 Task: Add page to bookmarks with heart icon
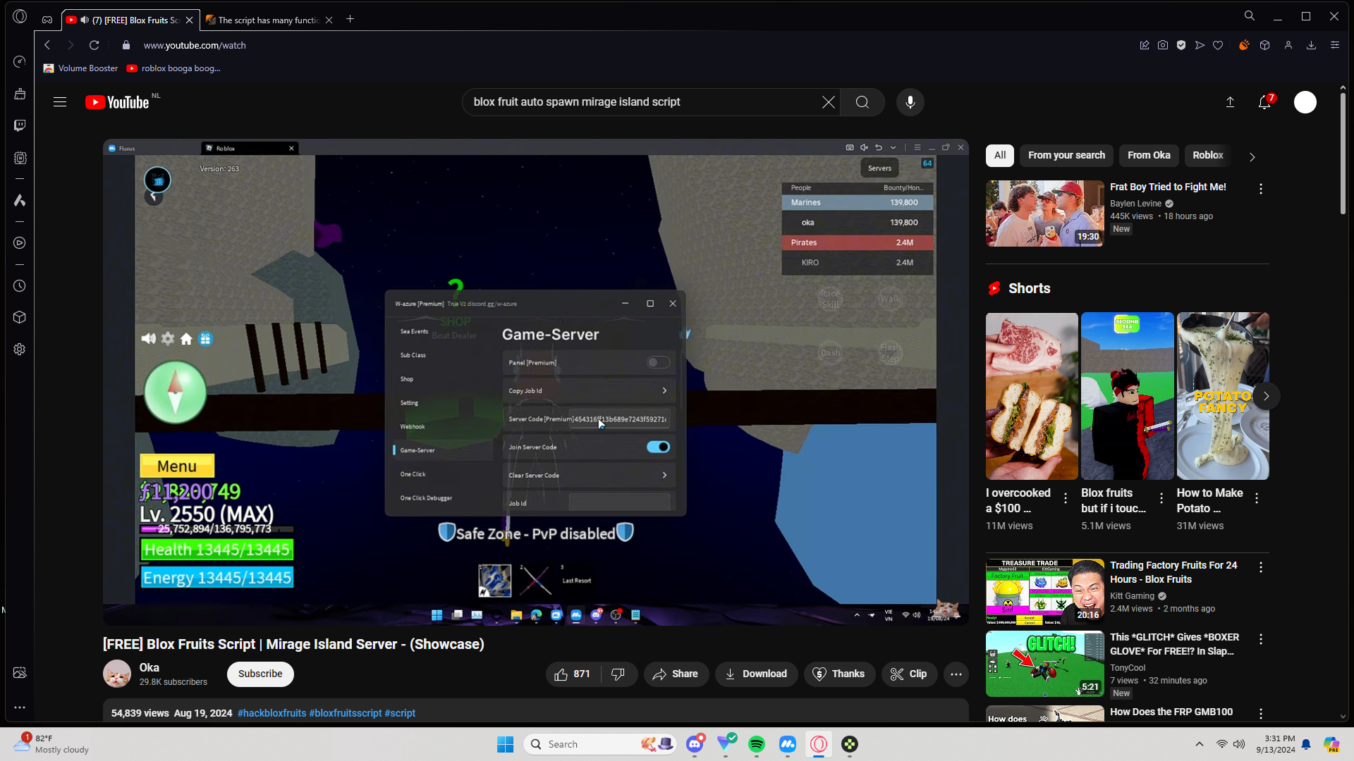[x=1218, y=45]
